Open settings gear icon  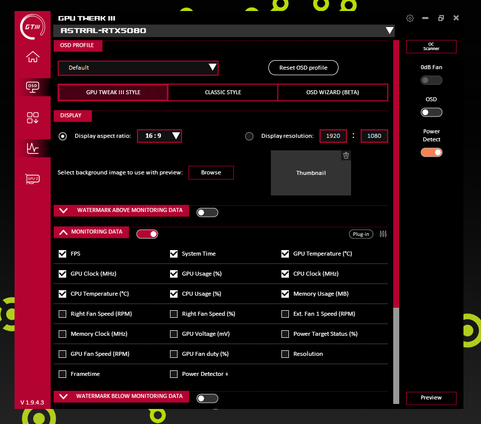(x=410, y=18)
